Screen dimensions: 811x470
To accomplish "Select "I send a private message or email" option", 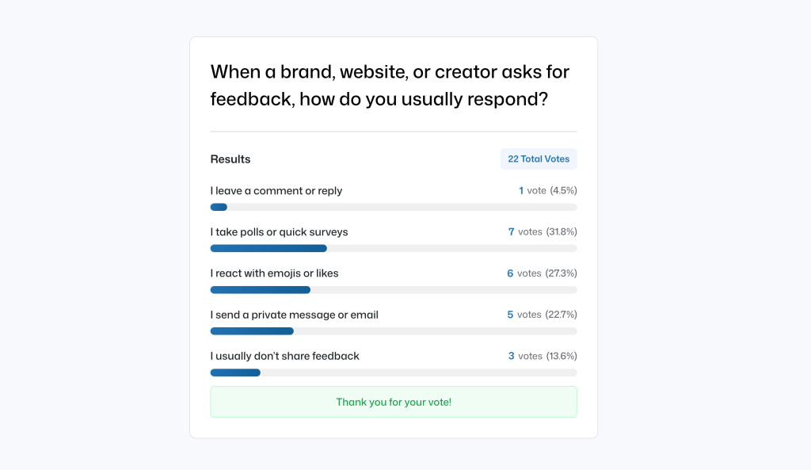I will pos(294,315).
